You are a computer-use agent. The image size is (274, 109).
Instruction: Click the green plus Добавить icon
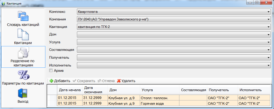point(51,81)
